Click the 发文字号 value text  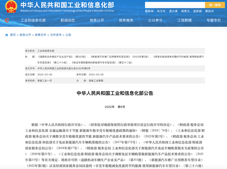64,68
